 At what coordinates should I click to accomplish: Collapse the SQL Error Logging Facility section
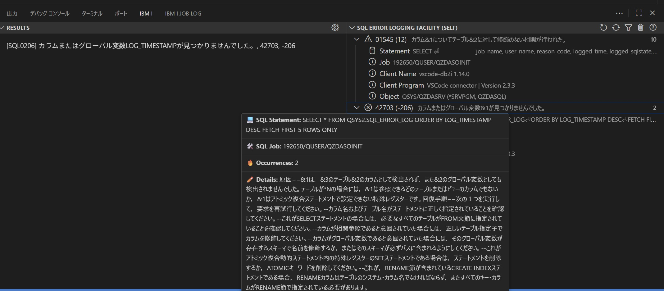[x=352, y=28]
